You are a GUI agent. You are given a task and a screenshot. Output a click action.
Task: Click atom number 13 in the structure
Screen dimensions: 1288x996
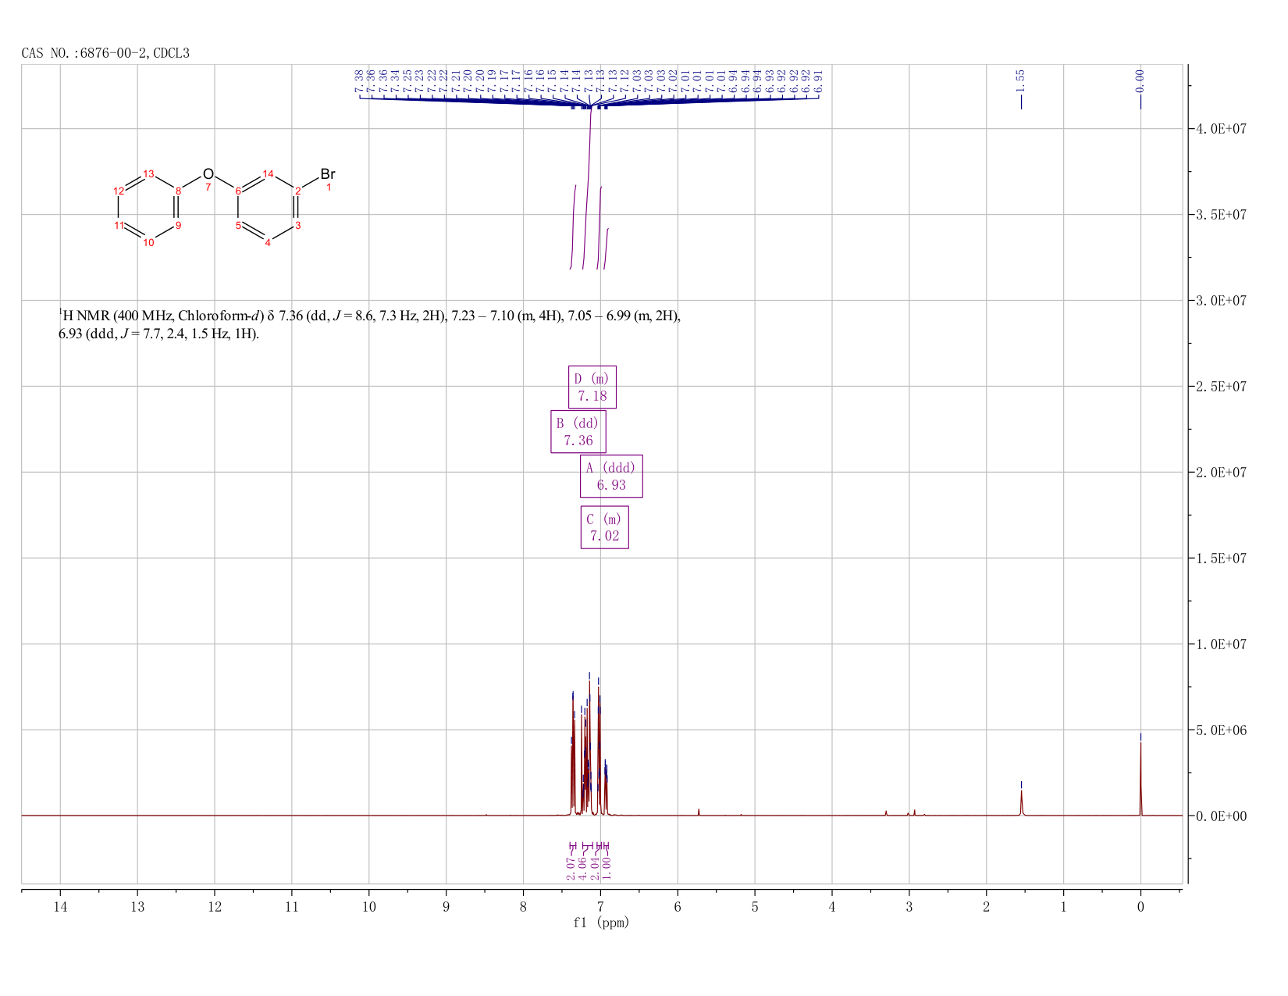(x=149, y=173)
